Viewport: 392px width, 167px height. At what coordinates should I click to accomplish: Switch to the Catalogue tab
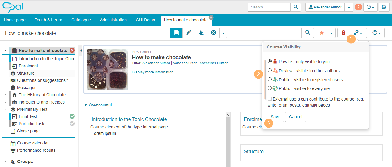coord(81,20)
